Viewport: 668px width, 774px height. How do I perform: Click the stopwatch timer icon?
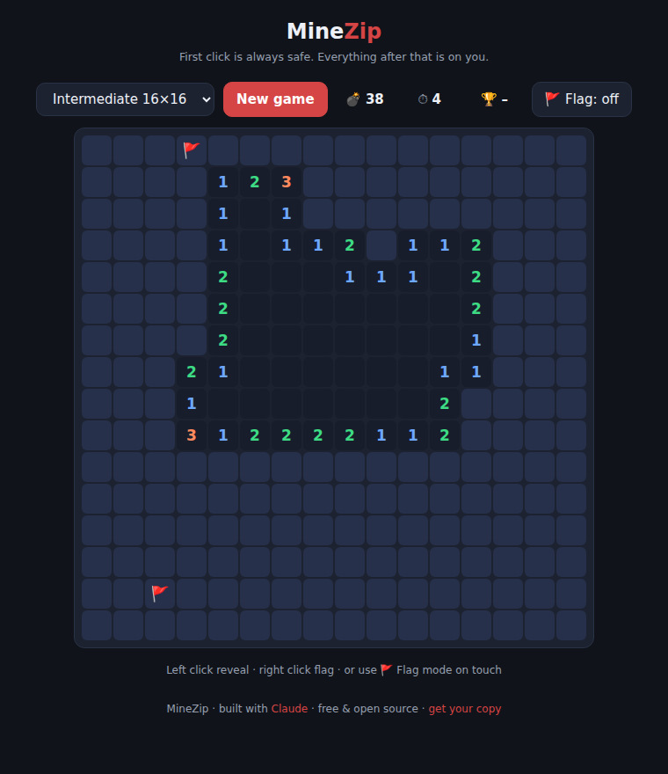click(423, 99)
